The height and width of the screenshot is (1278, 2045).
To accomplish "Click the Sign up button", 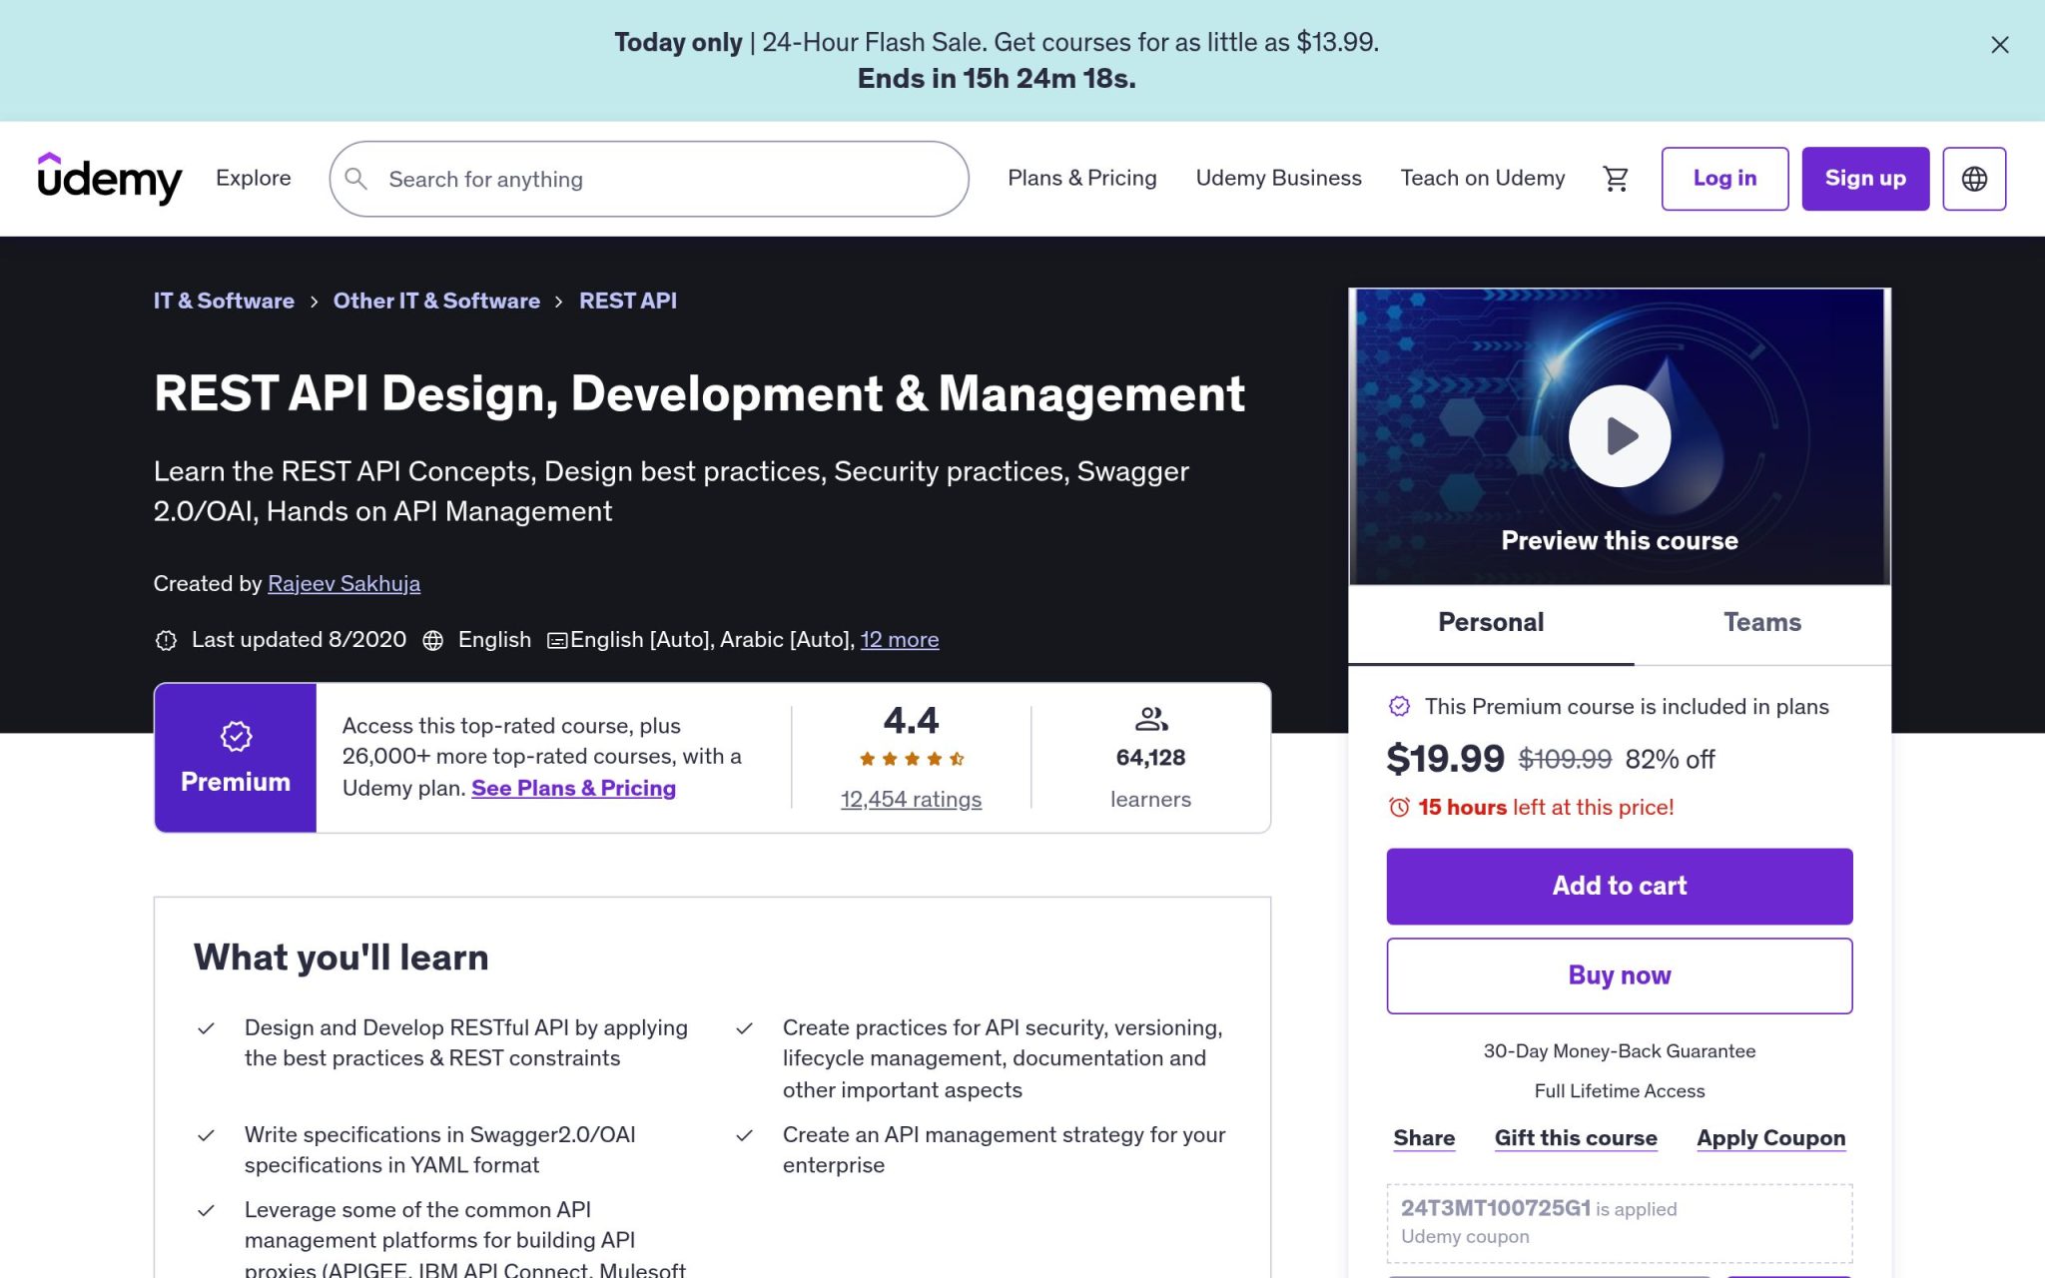I will click(x=1865, y=179).
